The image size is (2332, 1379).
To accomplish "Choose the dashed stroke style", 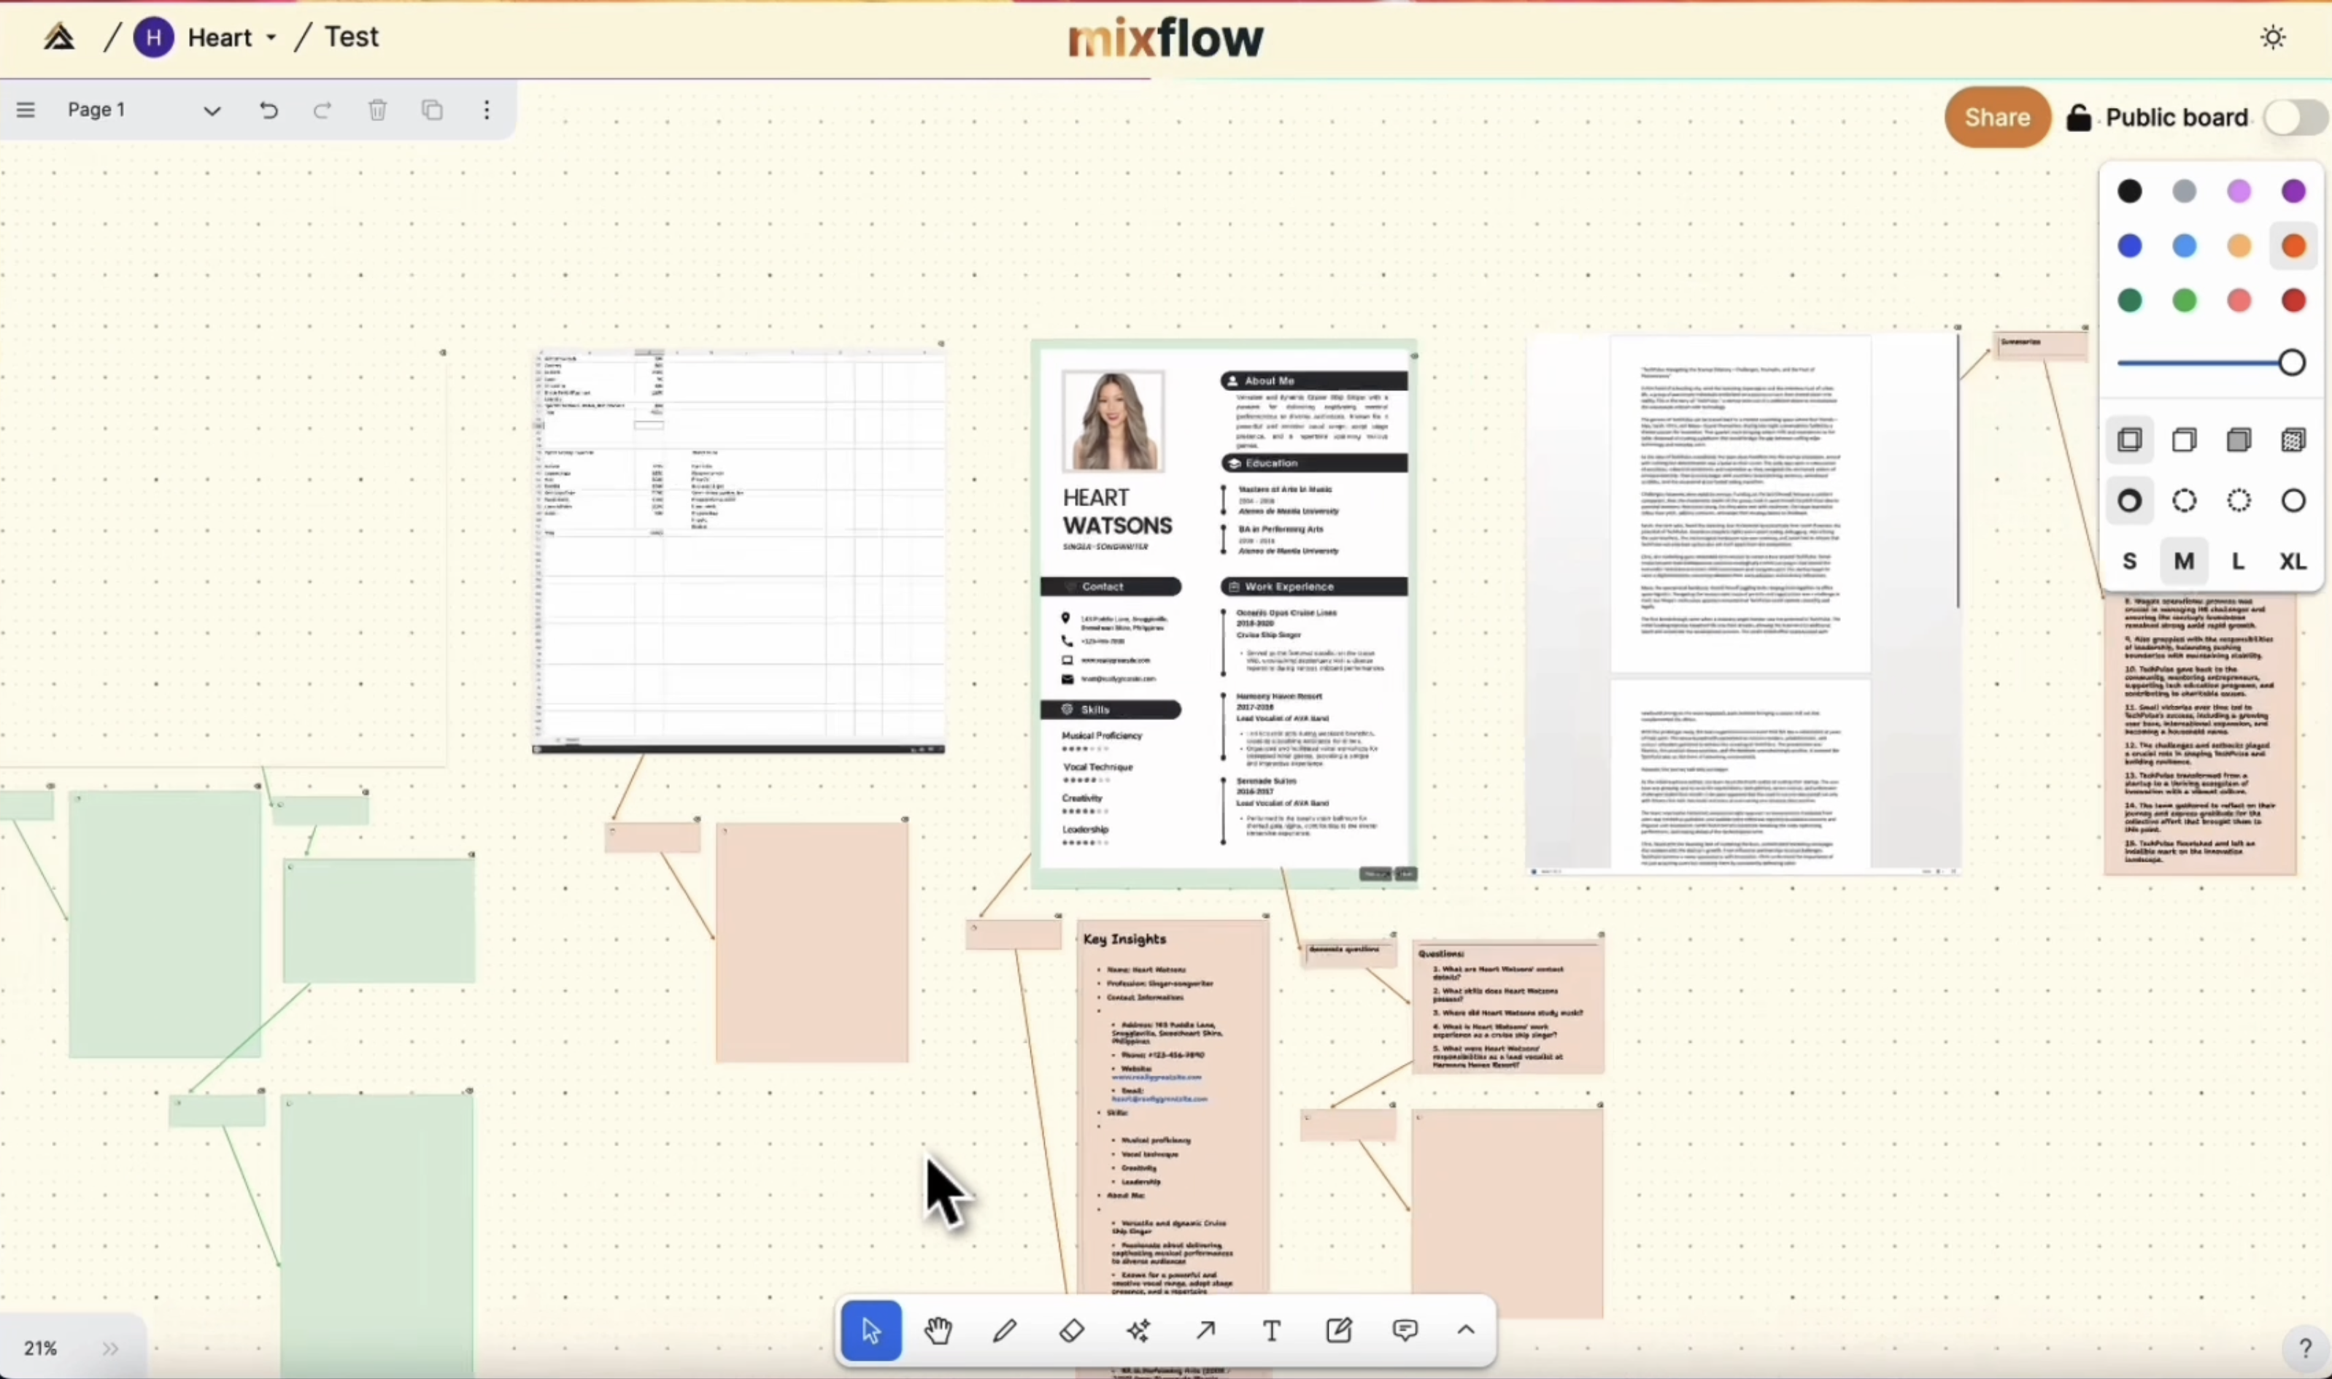I will 2185,501.
